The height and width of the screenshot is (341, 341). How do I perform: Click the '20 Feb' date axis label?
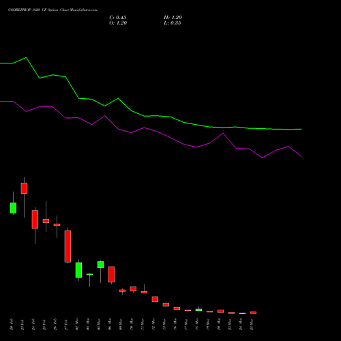(12, 325)
